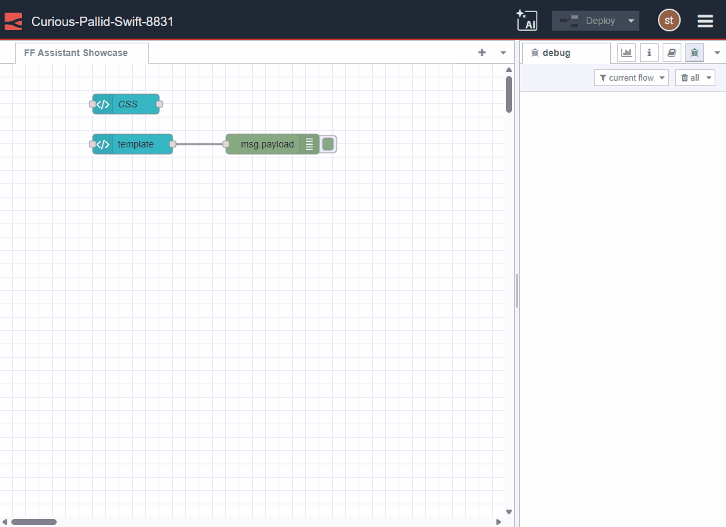726x527 pixels.
Task: Select the debug bug icon in sidebar toolbar
Action: [694, 52]
